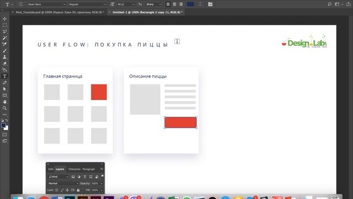Select the Brush tool
This screenshot has height=199, width=353.
pos(4,51)
